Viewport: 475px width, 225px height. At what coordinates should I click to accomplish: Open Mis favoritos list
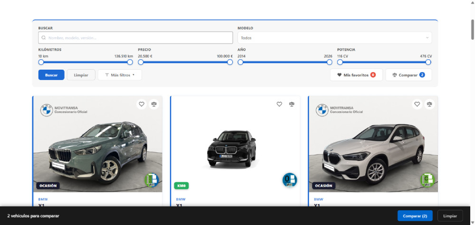pos(356,75)
